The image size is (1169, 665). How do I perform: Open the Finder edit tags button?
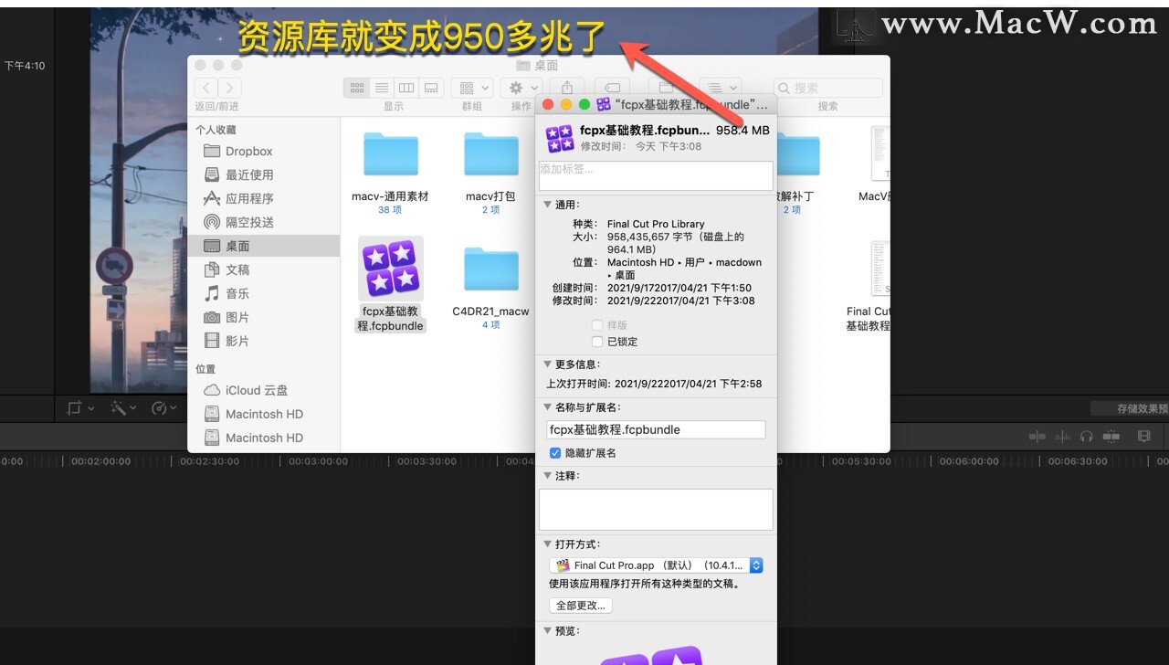pyautogui.click(x=612, y=88)
